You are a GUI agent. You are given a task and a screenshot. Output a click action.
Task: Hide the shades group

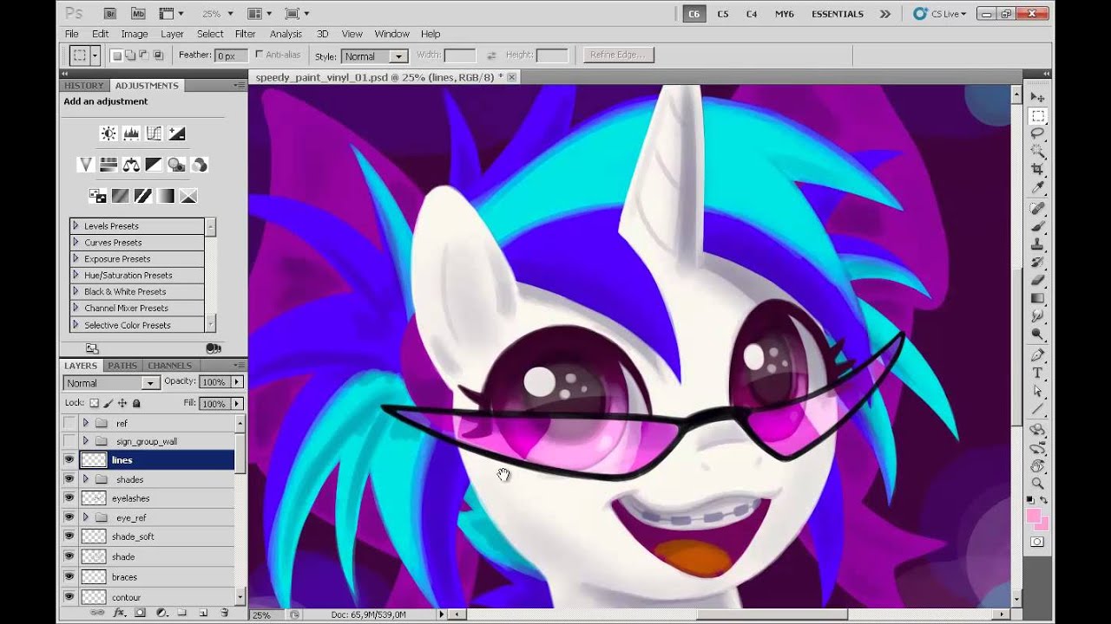pos(69,479)
